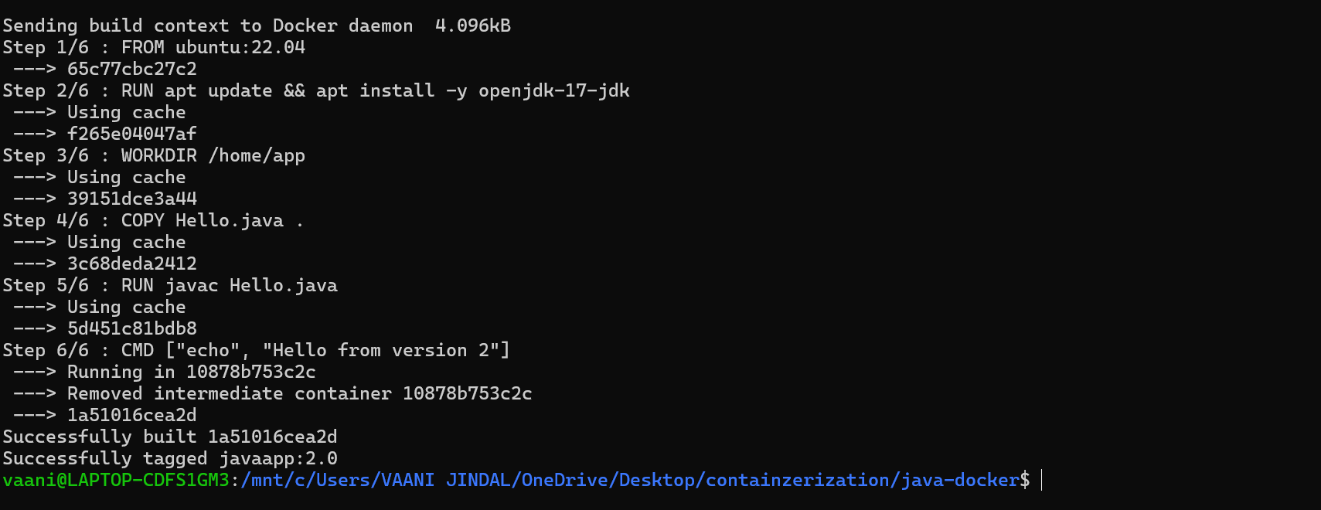Click the layer hash 5d451c81bdb8

point(131,328)
